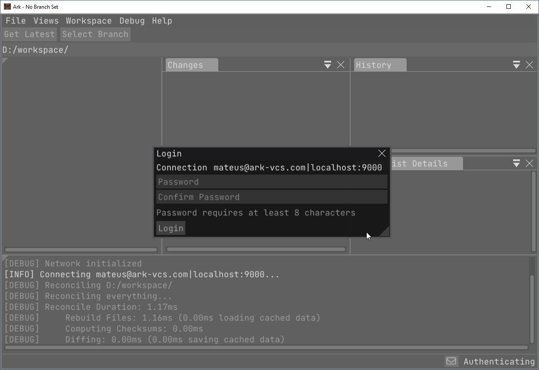This screenshot has width=539, height=370.
Task: Open the Changelist Details panel dropdown menu
Action: (516, 164)
